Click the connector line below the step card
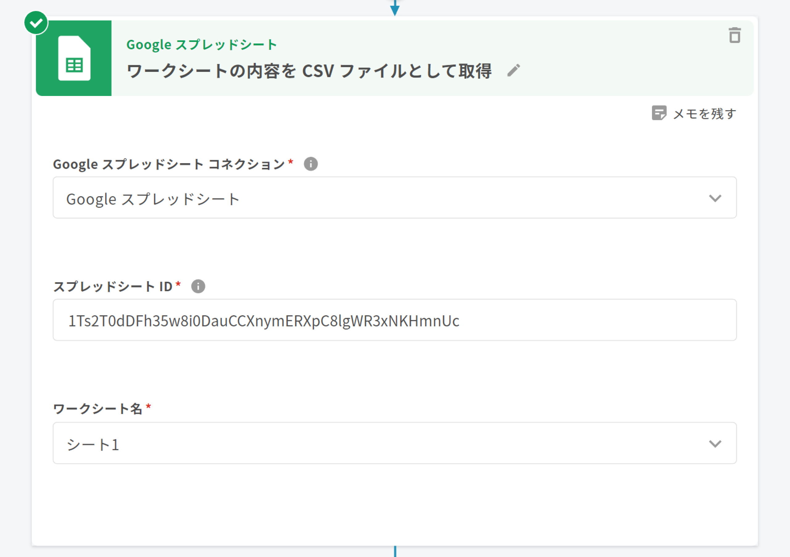790x557 pixels. [x=395, y=551]
